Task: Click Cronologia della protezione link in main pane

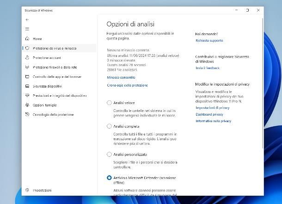Action: (x=127, y=85)
